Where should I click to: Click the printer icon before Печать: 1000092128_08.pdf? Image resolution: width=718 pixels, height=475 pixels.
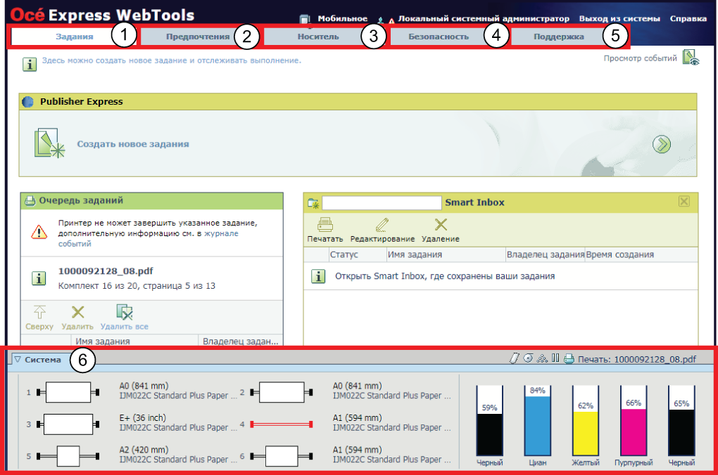point(569,359)
